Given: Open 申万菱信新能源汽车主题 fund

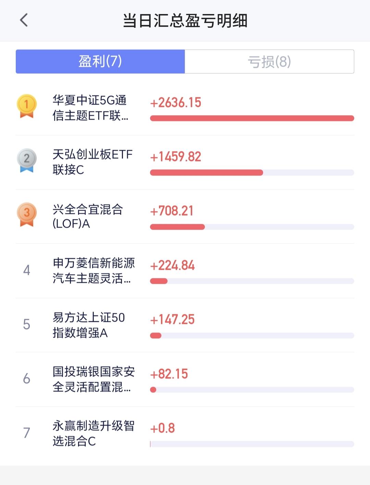Looking at the screenshot, I should (93, 271).
